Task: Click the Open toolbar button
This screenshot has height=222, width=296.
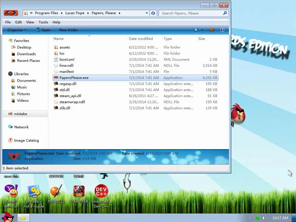Action: tap(43, 30)
